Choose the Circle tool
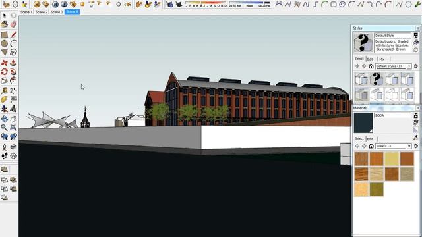Image resolution: width=422 pixels, height=237 pixels. 5,43
